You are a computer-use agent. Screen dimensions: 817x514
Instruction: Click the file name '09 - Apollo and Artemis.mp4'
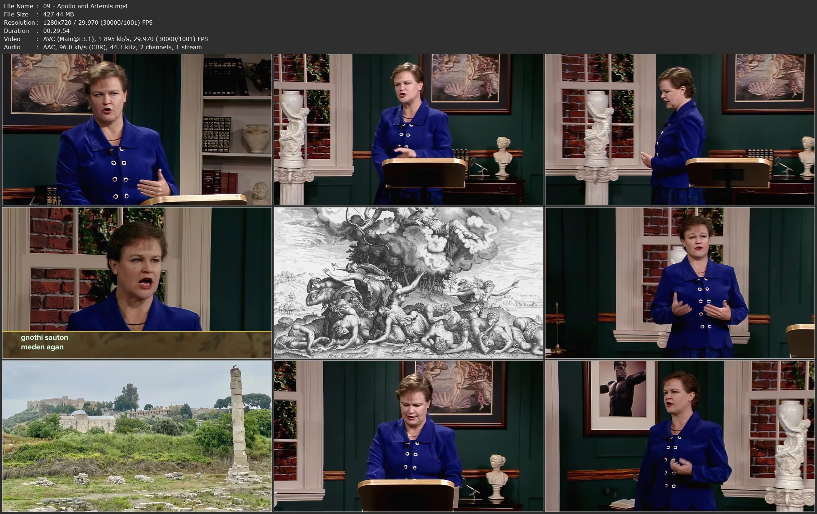[85, 6]
